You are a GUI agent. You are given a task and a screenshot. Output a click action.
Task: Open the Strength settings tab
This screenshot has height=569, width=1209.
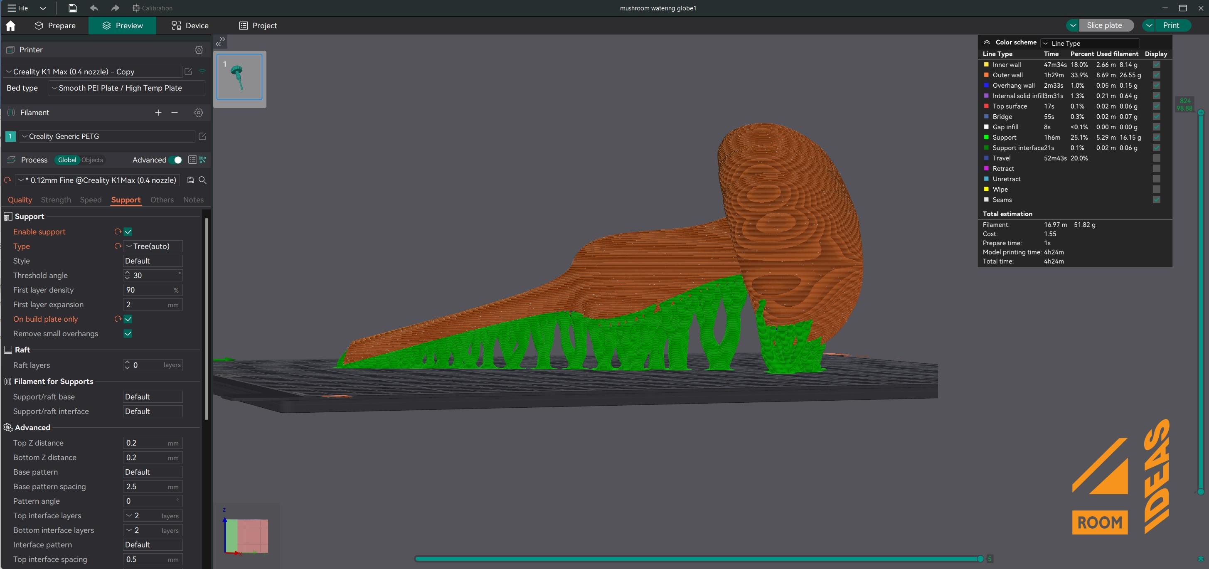[x=56, y=200]
